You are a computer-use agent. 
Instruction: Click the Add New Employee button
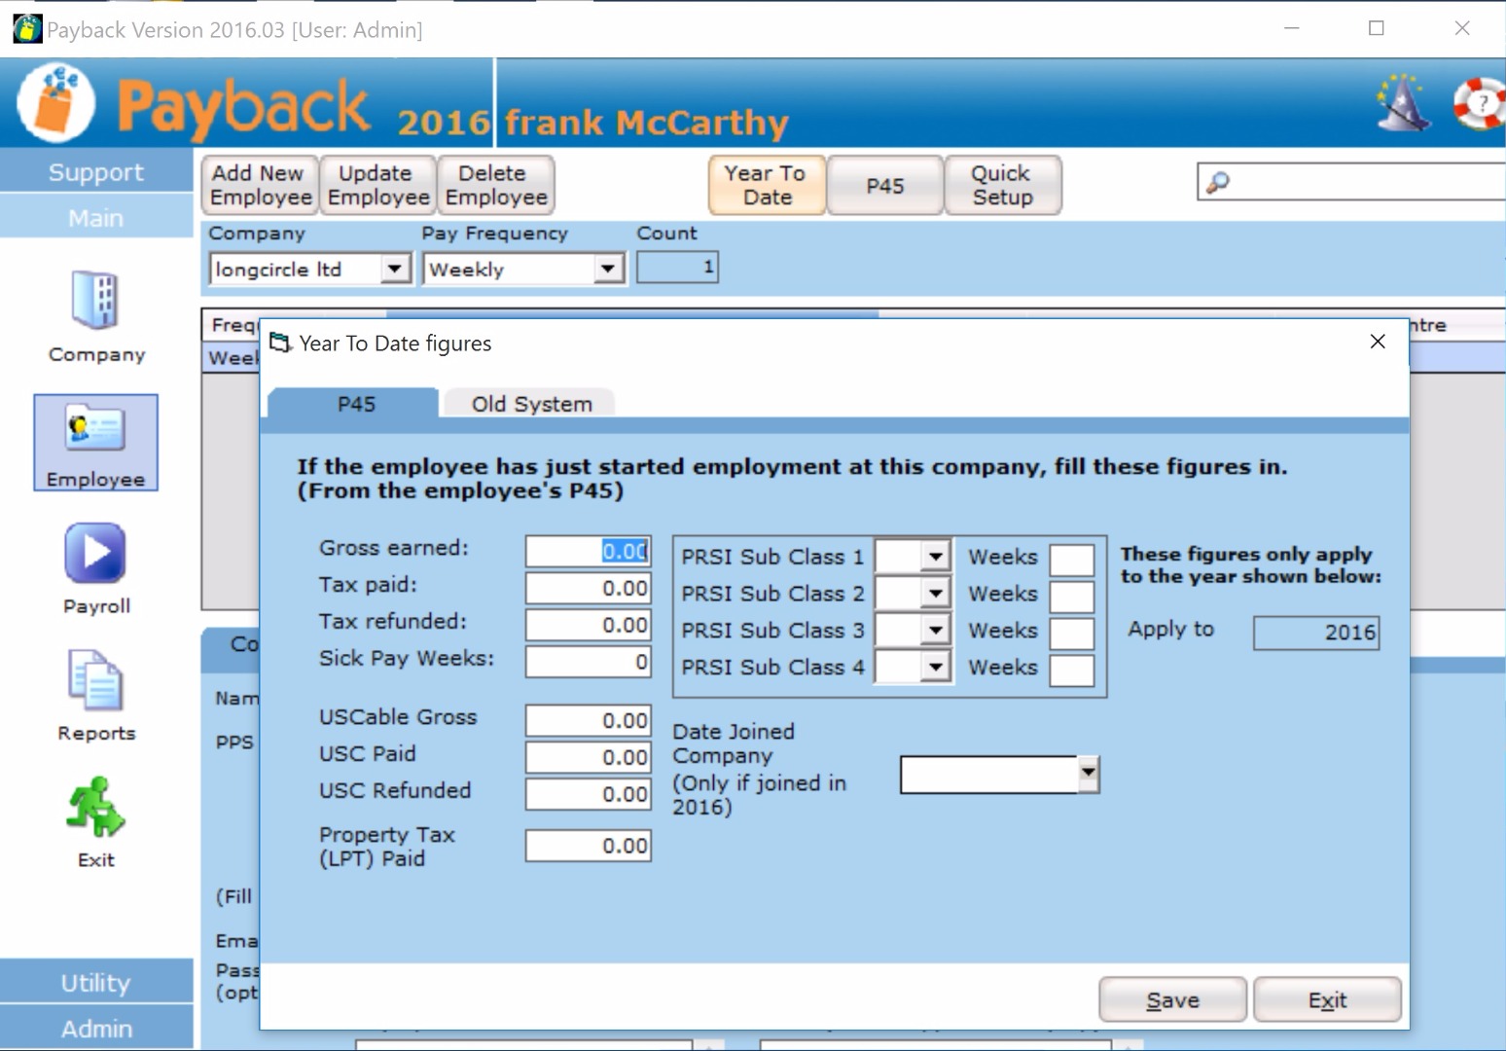click(260, 185)
